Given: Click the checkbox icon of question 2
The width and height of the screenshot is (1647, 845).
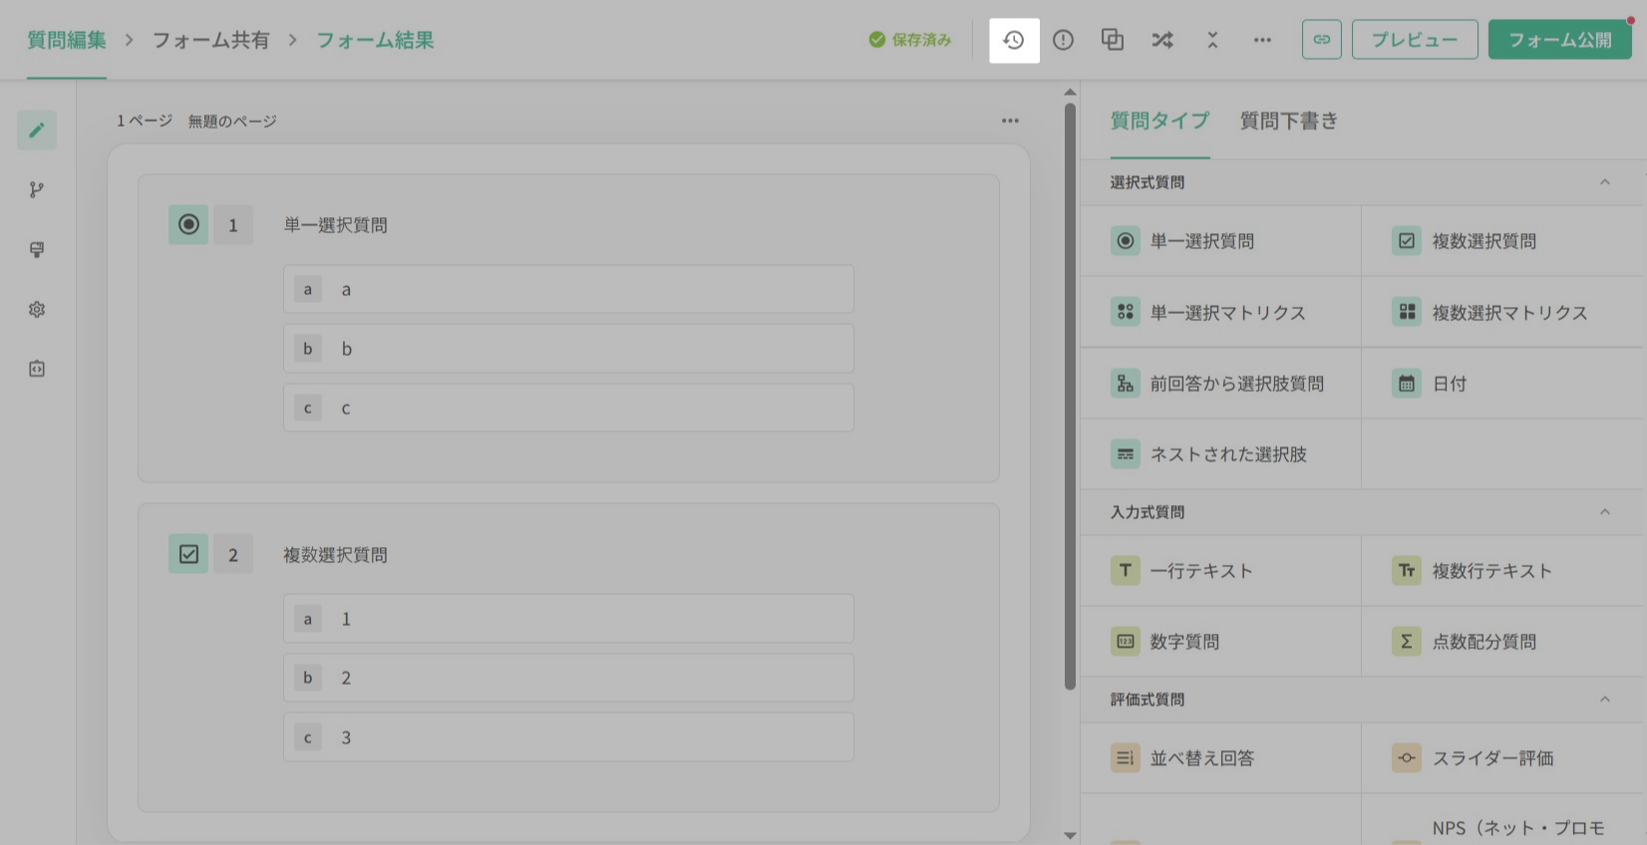Looking at the screenshot, I should (x=188, y=554).
